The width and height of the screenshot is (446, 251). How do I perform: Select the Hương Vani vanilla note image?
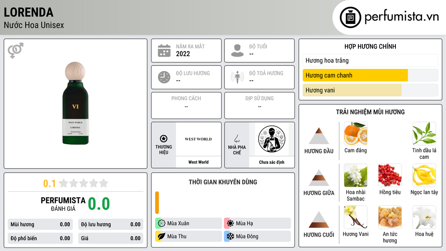tap(355, 217)
